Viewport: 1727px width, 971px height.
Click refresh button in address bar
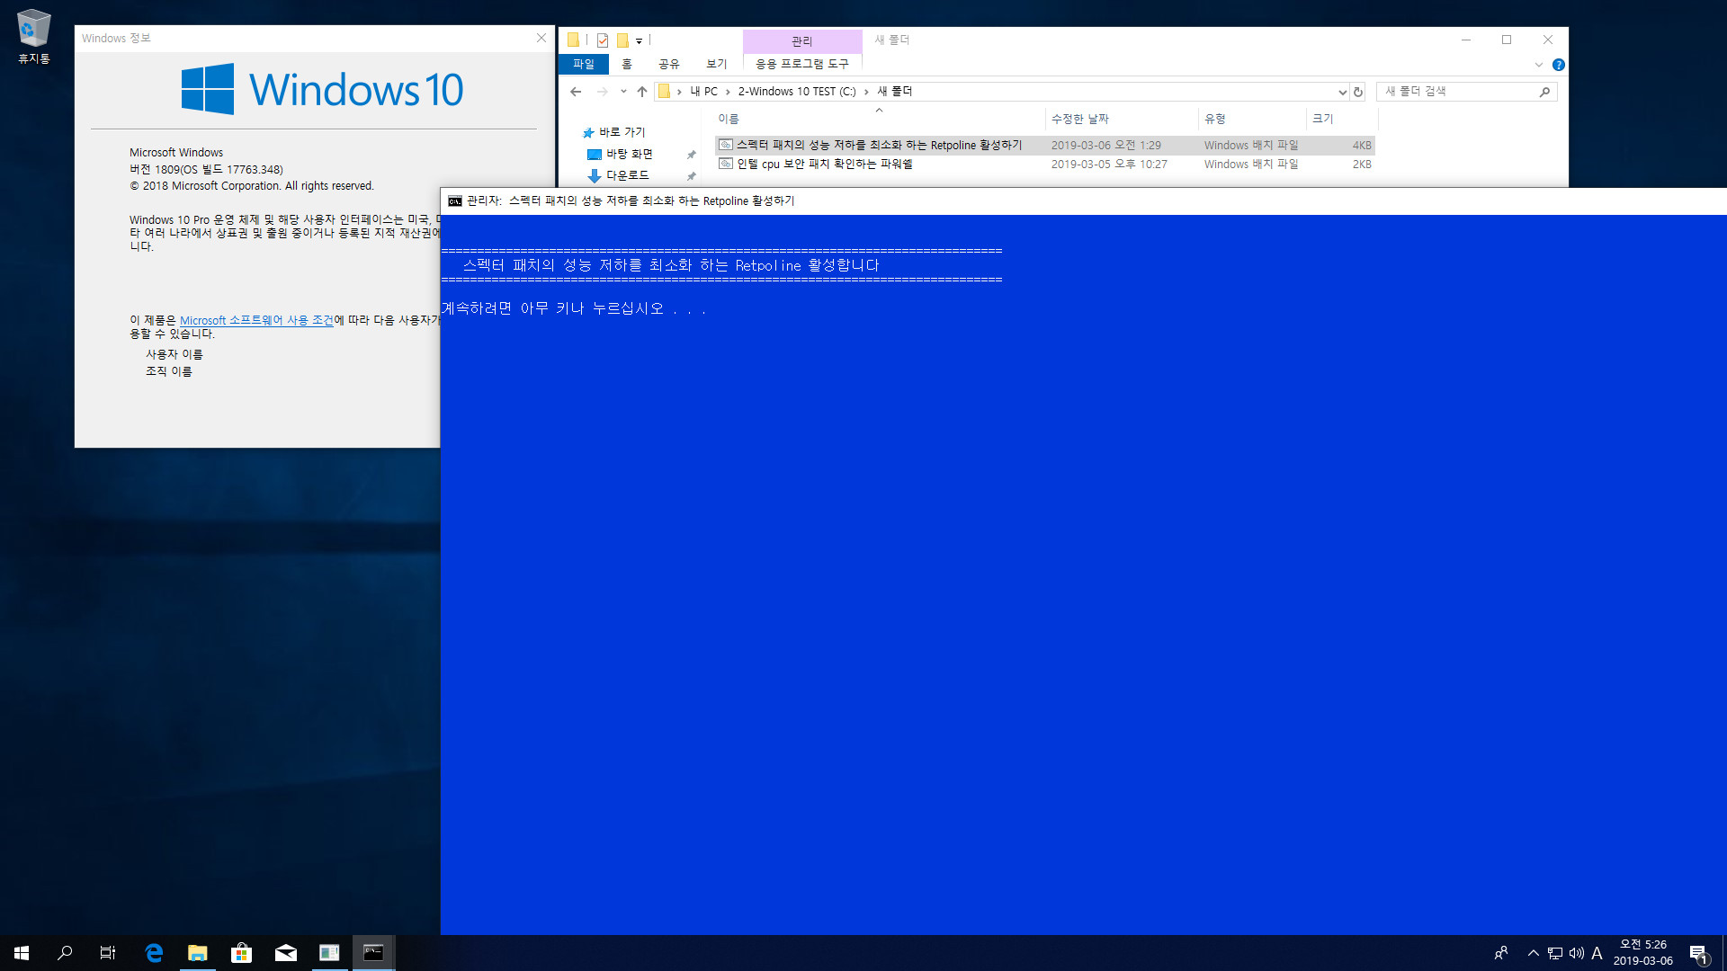(1358, 92)
